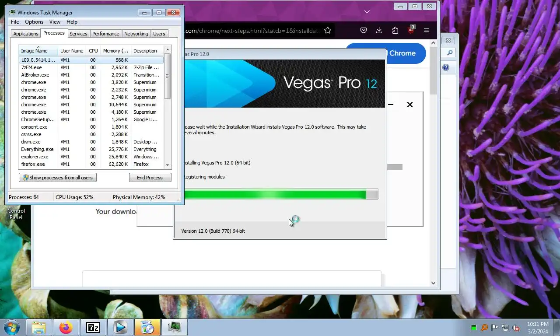
Task: Select the firefox.exe process row
Action: pos(91,164)
